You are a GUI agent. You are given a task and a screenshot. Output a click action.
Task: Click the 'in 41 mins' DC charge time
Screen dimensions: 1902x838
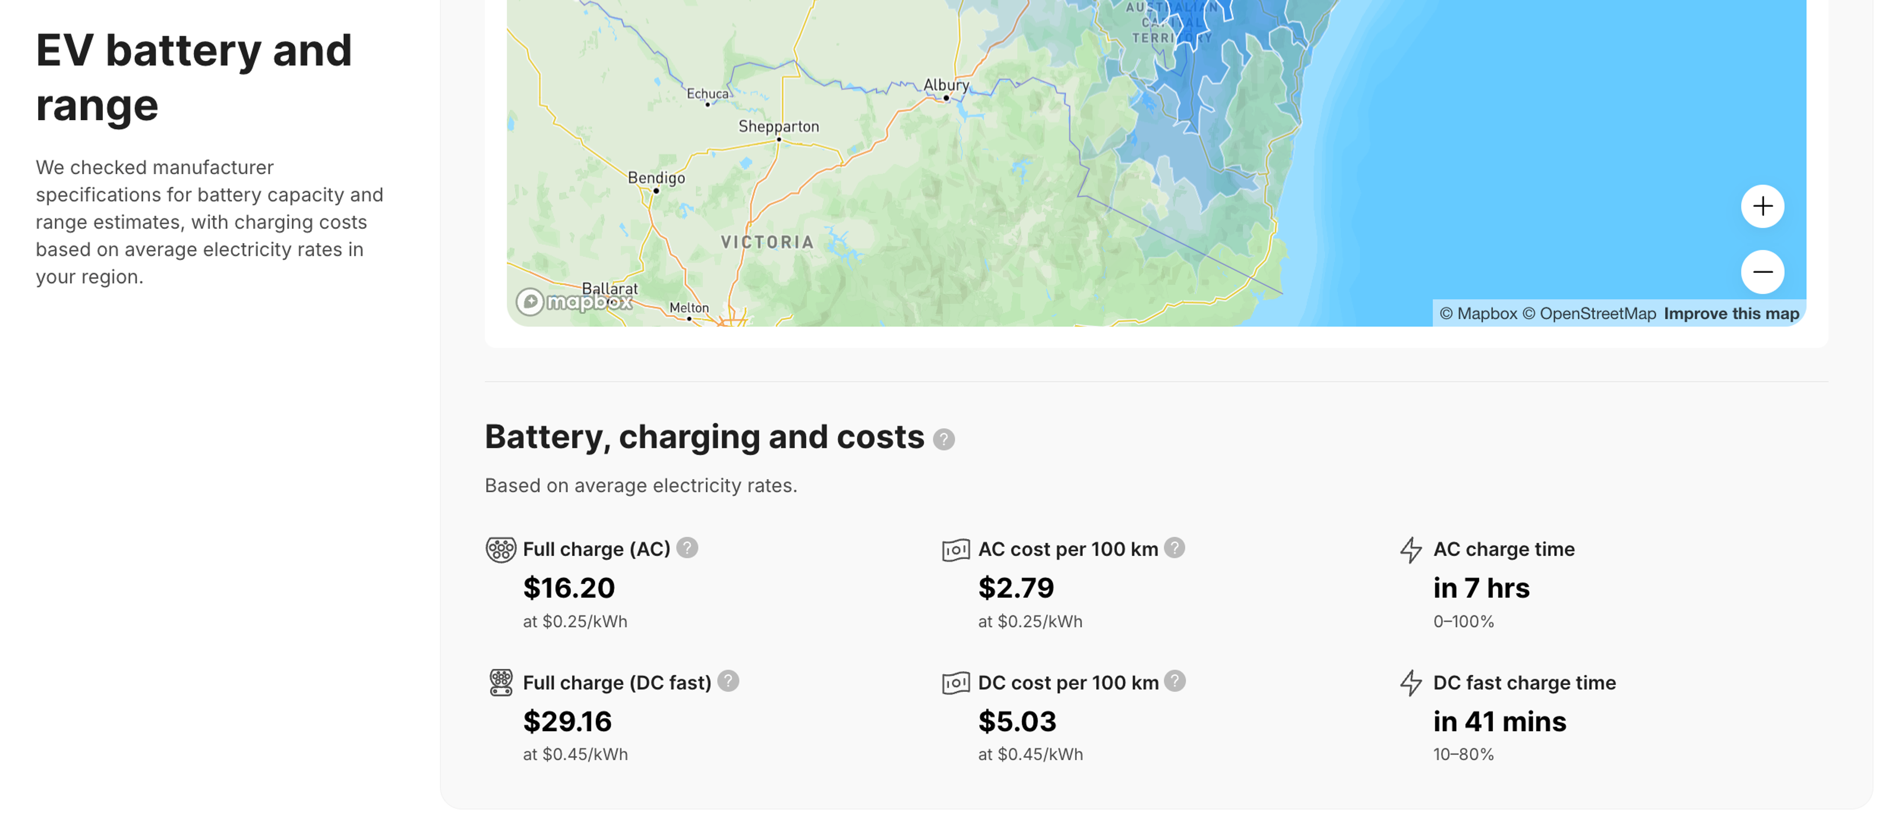[x=1499, y=722]
